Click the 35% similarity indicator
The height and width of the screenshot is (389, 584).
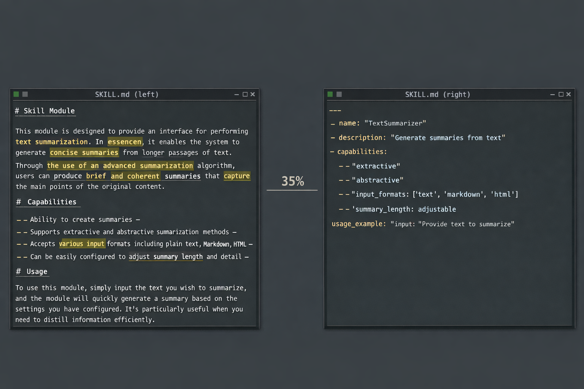coord(292,181)
